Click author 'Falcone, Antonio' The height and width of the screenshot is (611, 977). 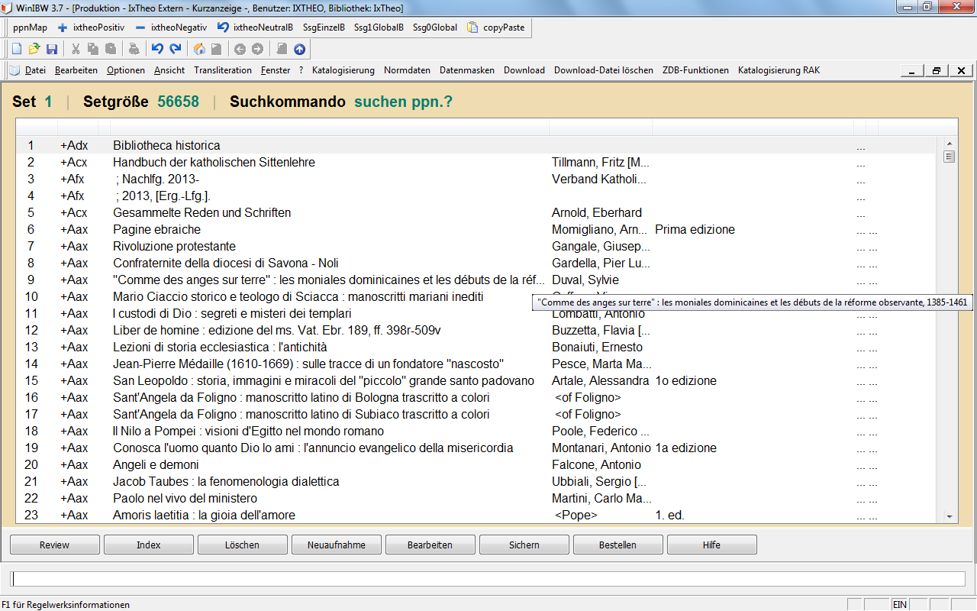coord(596,464)
